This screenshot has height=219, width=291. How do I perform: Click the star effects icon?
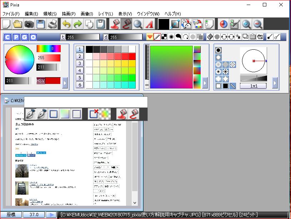[x=238, y=37]
